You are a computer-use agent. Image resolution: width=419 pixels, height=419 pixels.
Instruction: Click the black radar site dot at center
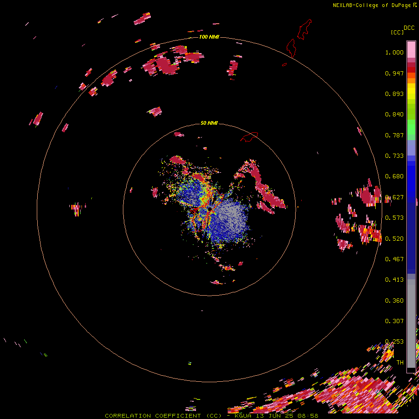pos(210,209)
